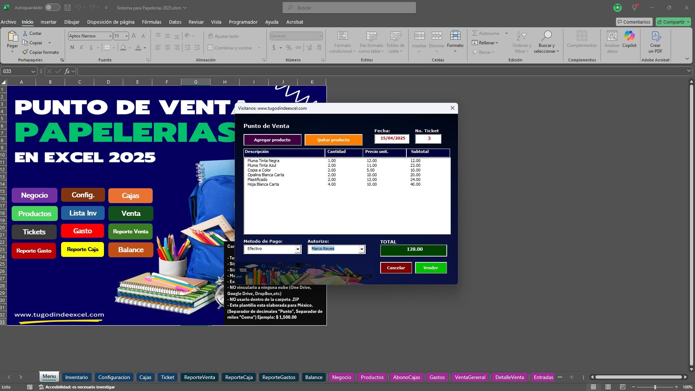The width and height of the screenshot is (695, 391).
Task: Toggle bold N formatting
Action: 72,47
